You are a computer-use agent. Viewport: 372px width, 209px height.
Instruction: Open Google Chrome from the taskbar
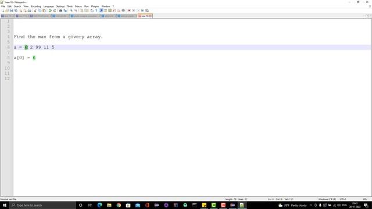[119, 205]
